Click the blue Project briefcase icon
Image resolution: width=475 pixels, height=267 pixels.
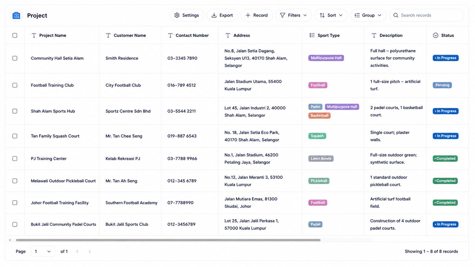coord(16,15)
